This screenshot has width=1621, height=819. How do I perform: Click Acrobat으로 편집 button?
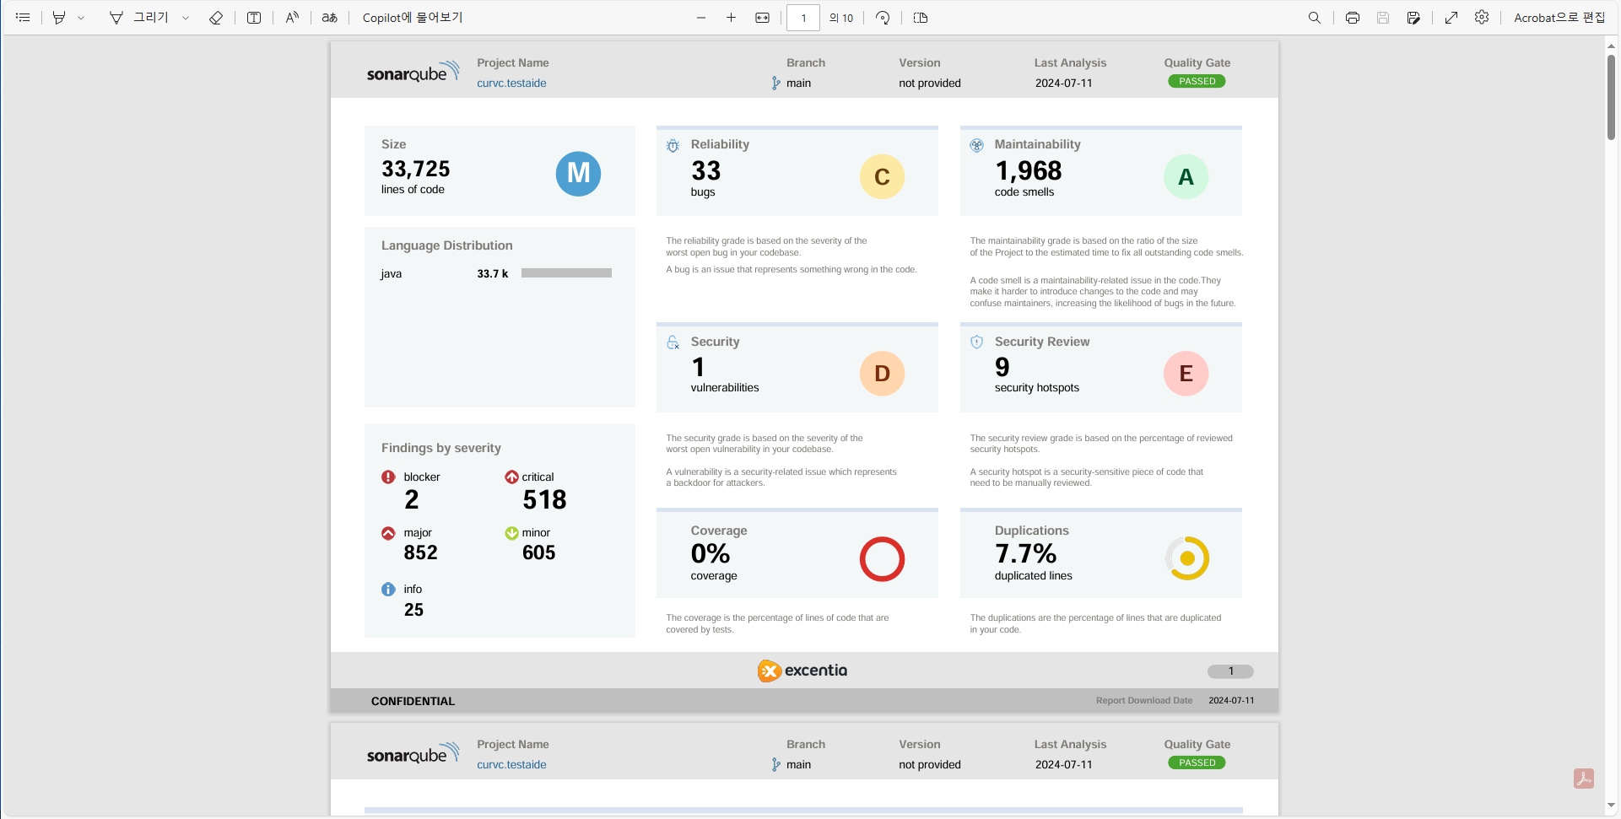click(x=1559, y=18)
